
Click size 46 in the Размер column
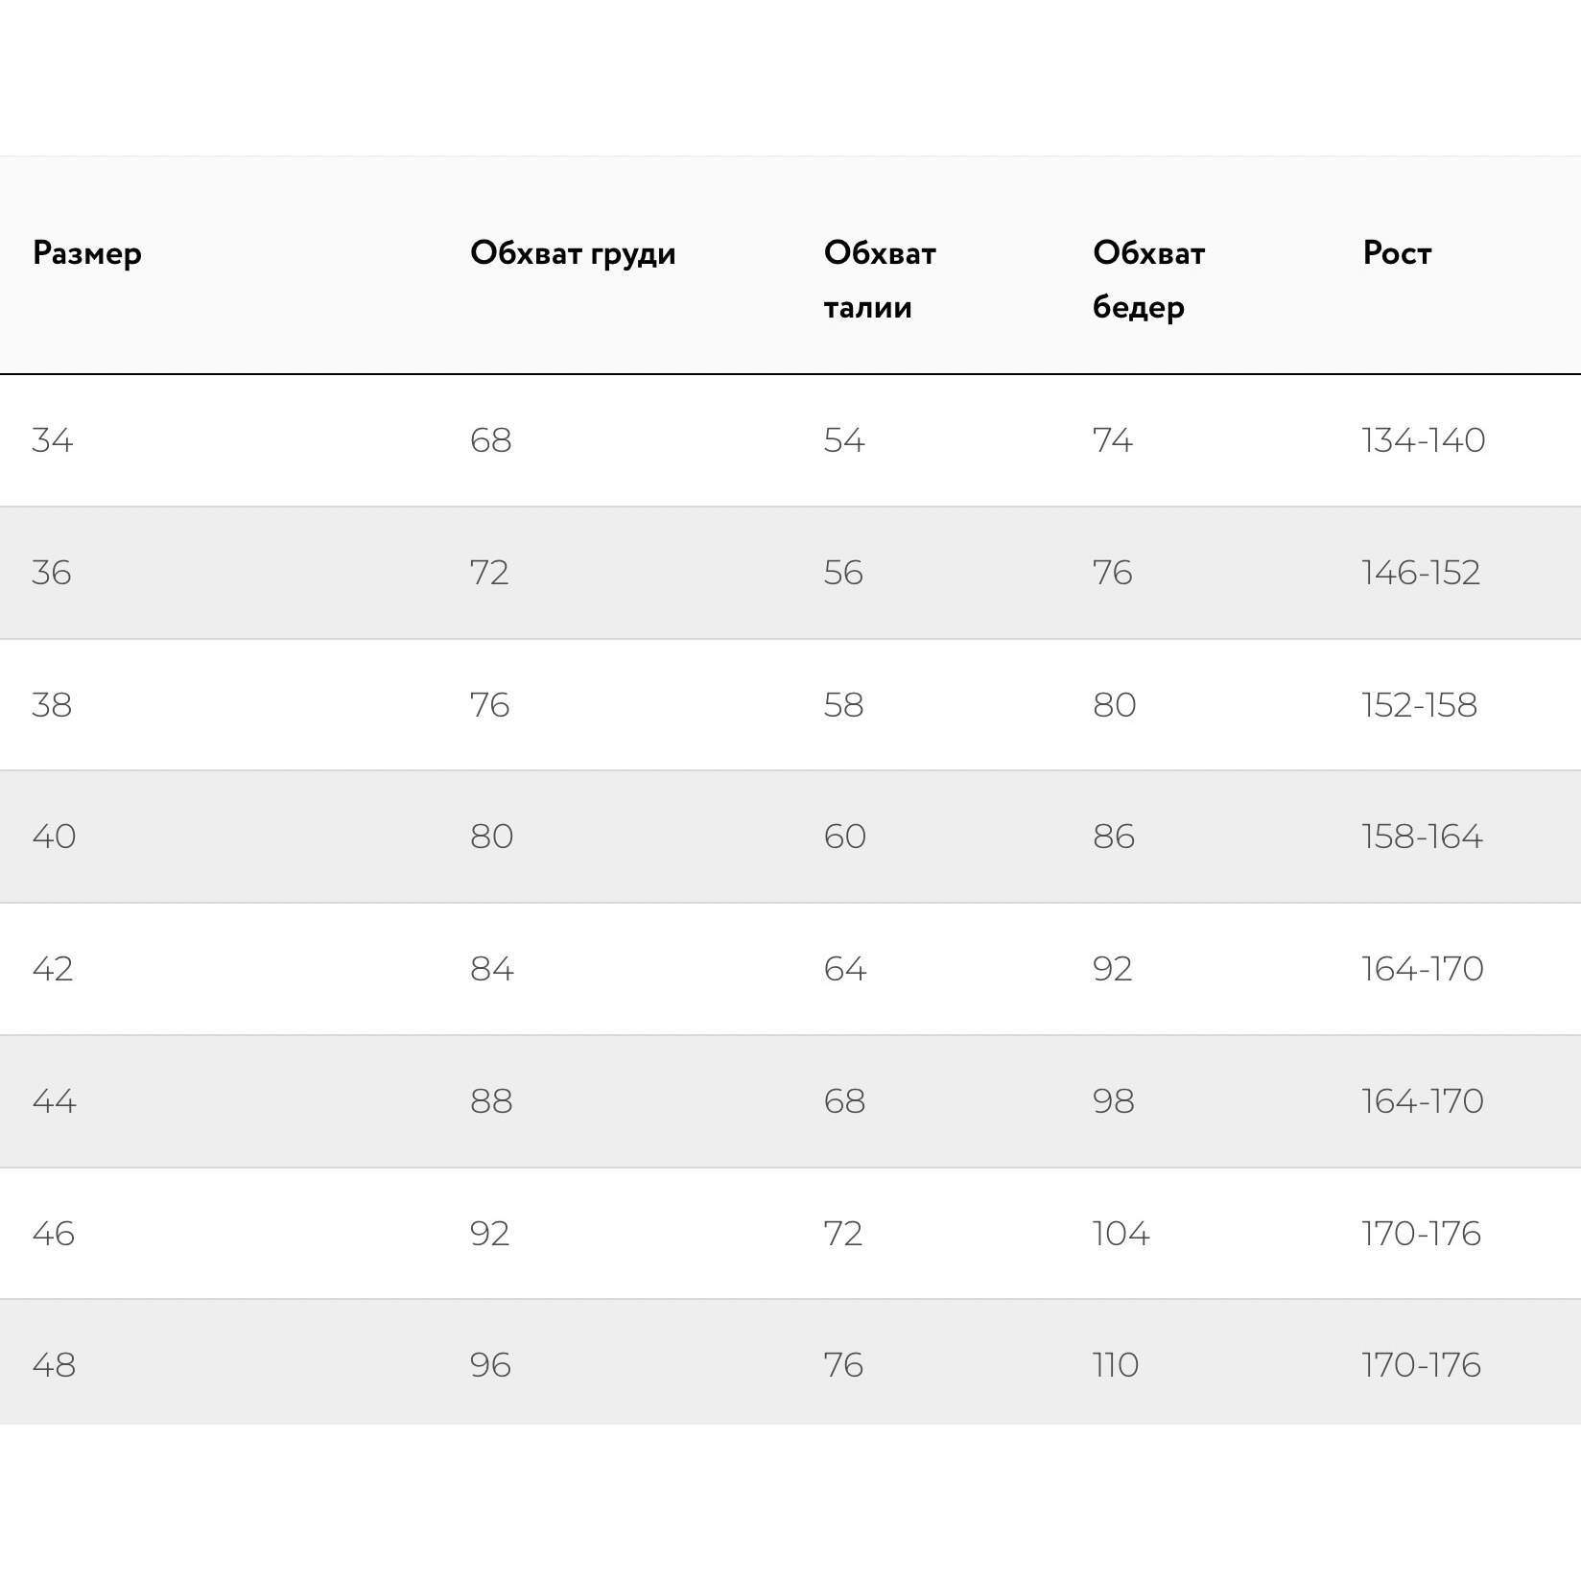(54, 1234)
